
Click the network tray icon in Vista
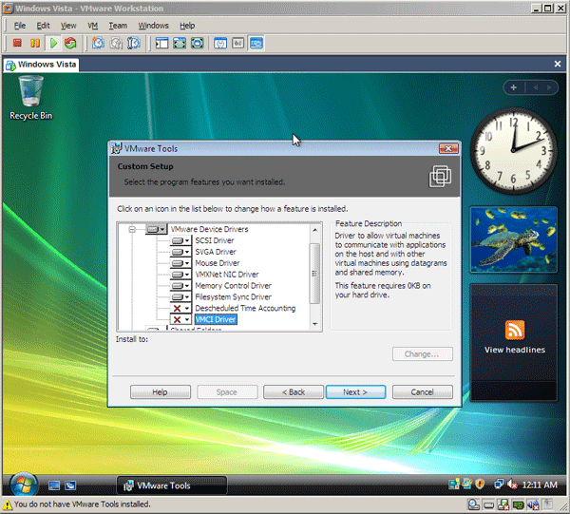coord(499,485)
